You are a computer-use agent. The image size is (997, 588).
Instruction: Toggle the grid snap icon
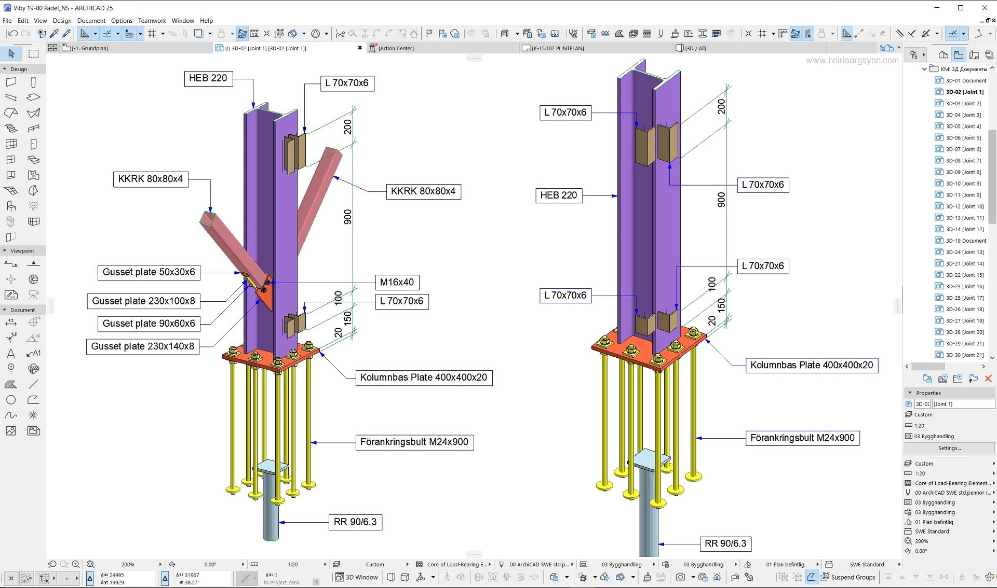(152, 34)
